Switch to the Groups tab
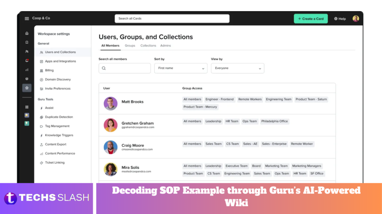The width and height of the screenshot is (382, 214). [130, 45]
